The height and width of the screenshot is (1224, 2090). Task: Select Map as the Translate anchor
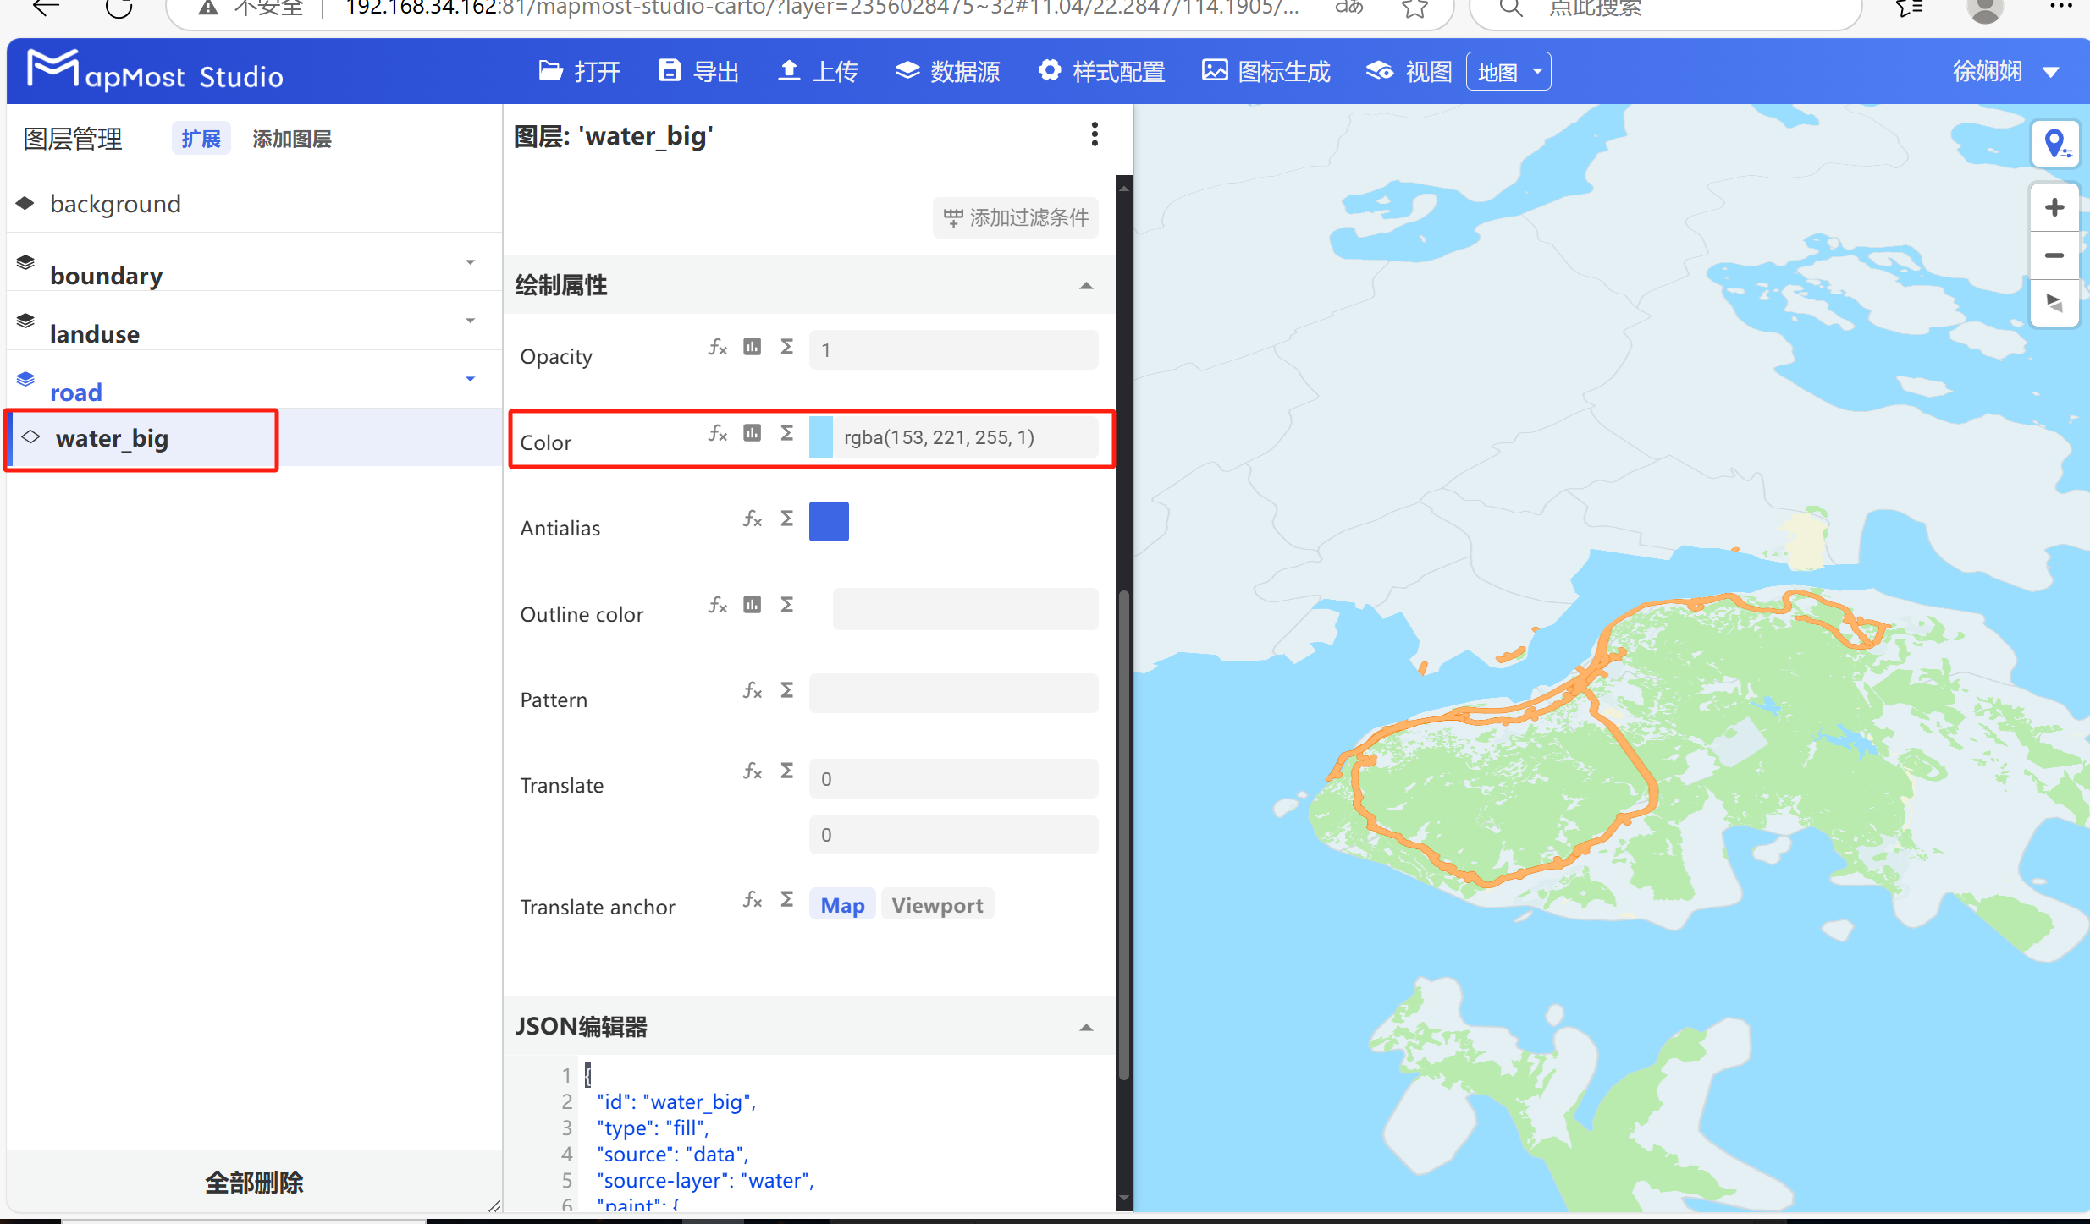tap(841, 904)
